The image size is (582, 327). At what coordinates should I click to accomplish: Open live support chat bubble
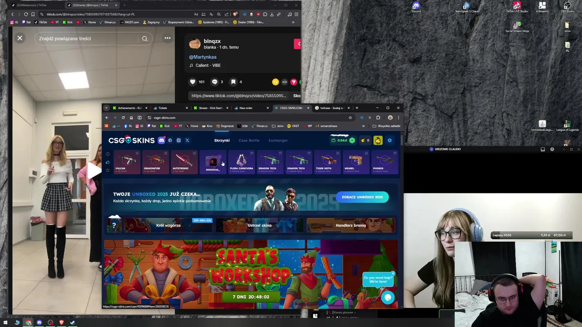[x=387, y=297]
